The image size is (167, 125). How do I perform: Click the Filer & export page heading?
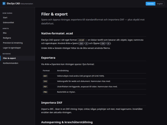point(54,14)
